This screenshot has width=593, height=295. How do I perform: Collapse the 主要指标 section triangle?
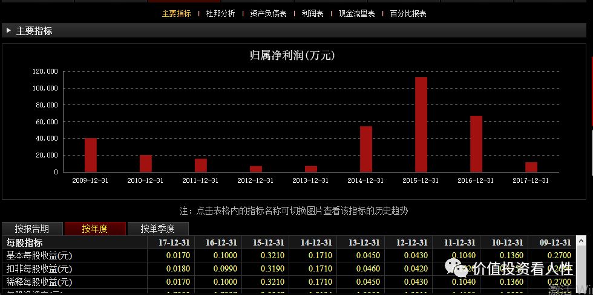pyautogui.click(x=8, y=31)
